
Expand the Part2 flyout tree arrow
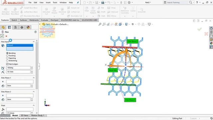pos(40,24)
